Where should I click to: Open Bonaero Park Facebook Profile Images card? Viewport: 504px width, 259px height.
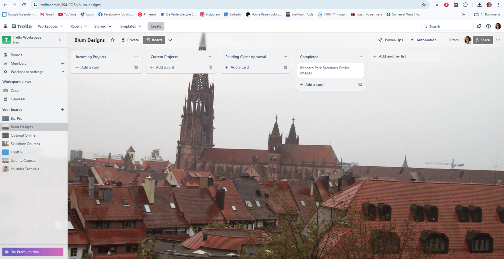point(330,70)
